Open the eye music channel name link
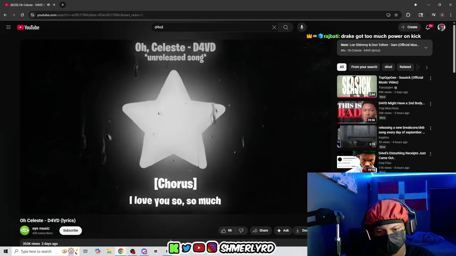 click(x=41, y=229)
